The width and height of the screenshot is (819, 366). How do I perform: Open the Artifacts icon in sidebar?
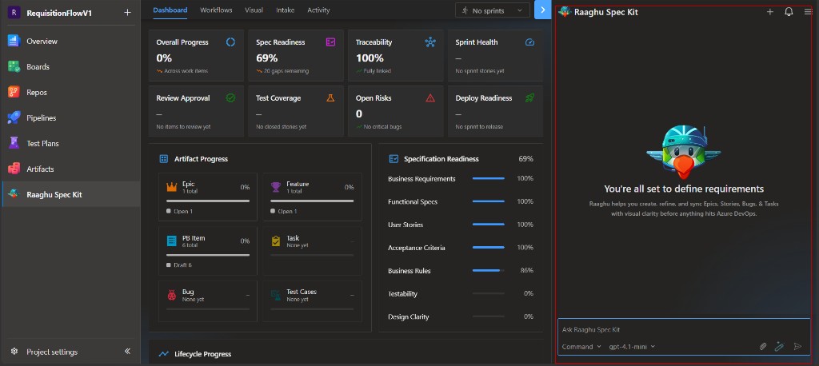(x=14, y=169)
